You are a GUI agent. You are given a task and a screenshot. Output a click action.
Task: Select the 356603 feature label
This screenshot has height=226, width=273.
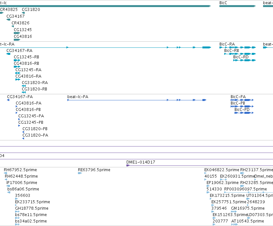(x=23, y=196)
